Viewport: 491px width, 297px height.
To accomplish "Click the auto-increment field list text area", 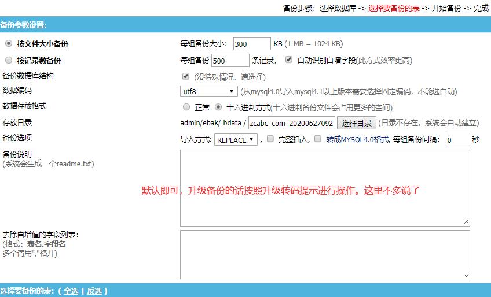I will point(324,254).
